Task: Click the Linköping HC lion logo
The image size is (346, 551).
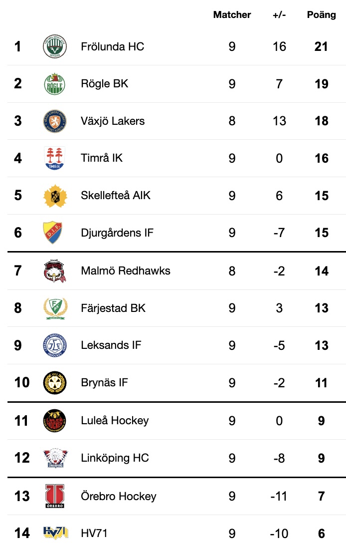Action: click(55, 458)
